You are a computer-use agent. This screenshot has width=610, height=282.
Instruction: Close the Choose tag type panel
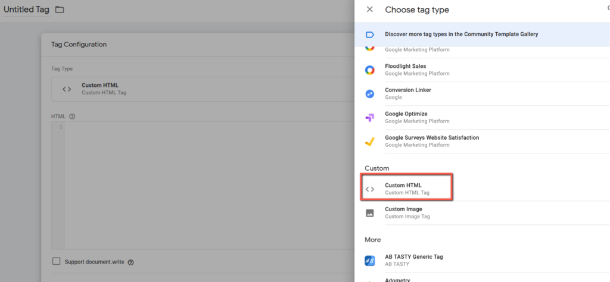[370, 10]
